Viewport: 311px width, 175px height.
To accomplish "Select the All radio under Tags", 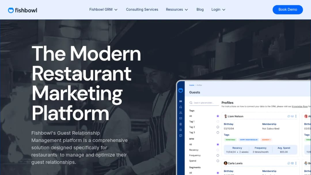I will tap(218, 116).
